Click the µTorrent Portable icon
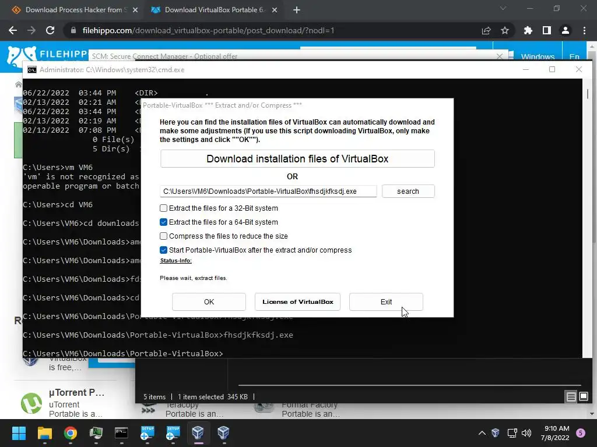Viewport: 597px width, 447px height. click(x=31, y=403)
